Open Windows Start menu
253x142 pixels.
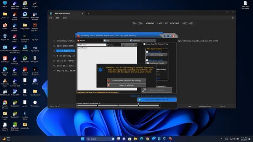click(x=83, y=139)
